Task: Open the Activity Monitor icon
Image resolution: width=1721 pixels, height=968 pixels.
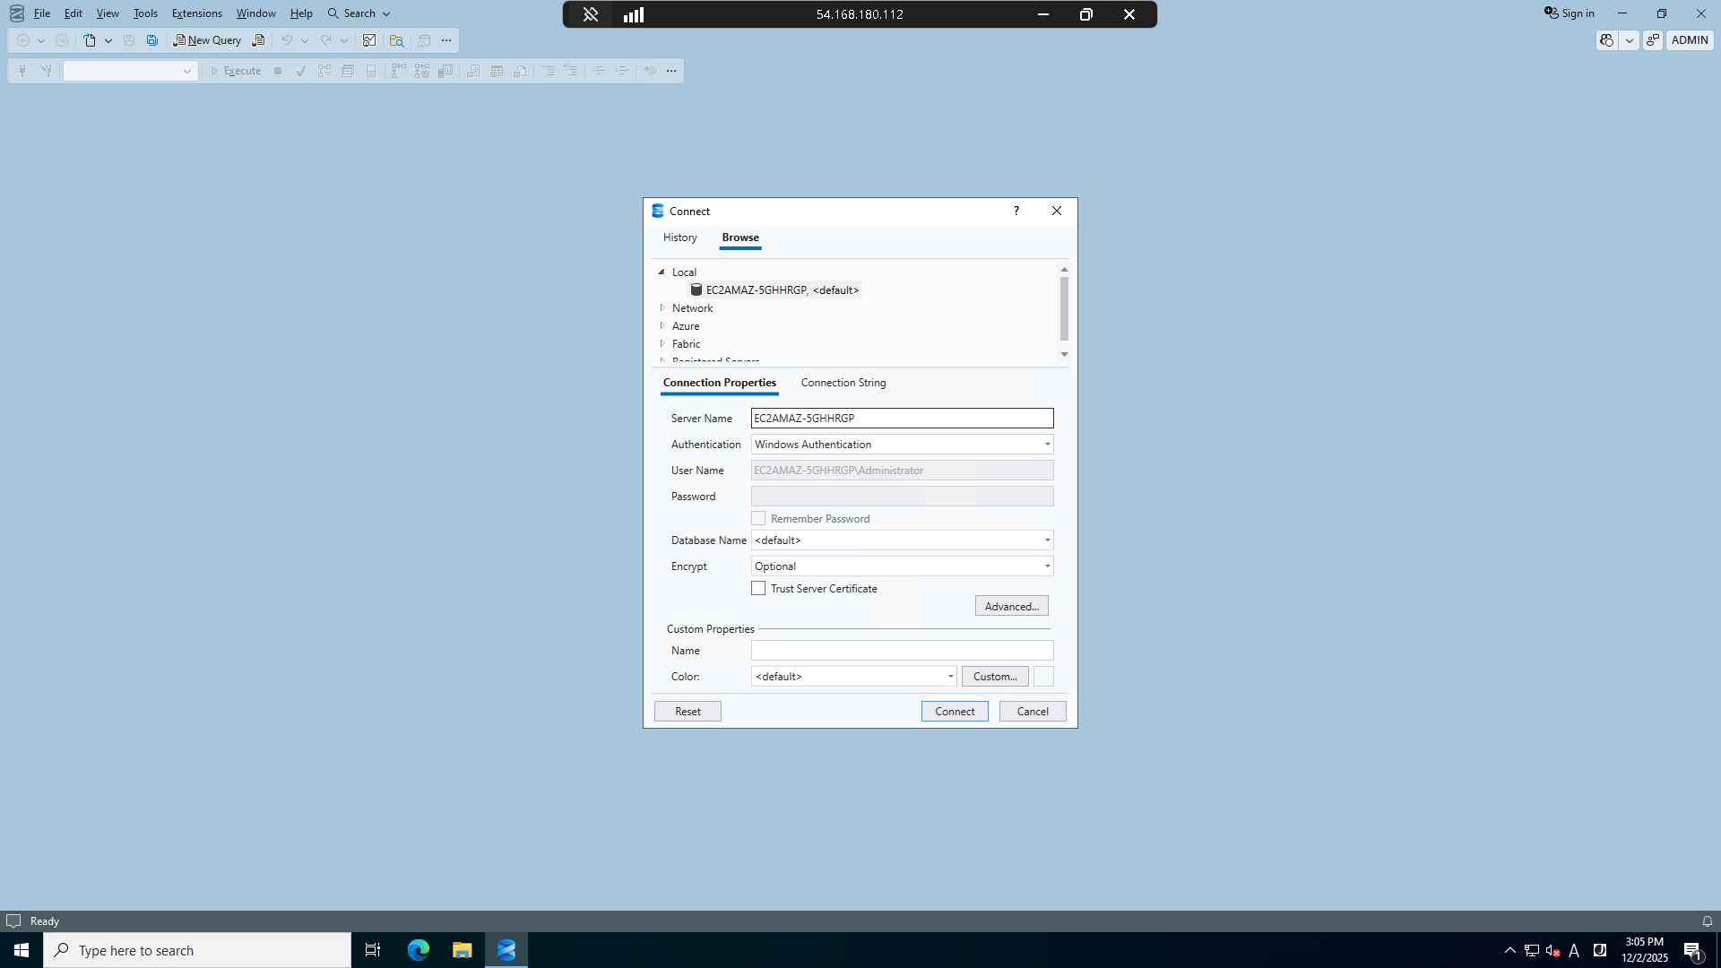Action: coord(368,40)
